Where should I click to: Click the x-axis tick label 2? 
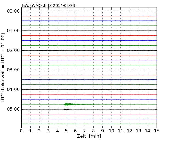click(x=39, y=131)
